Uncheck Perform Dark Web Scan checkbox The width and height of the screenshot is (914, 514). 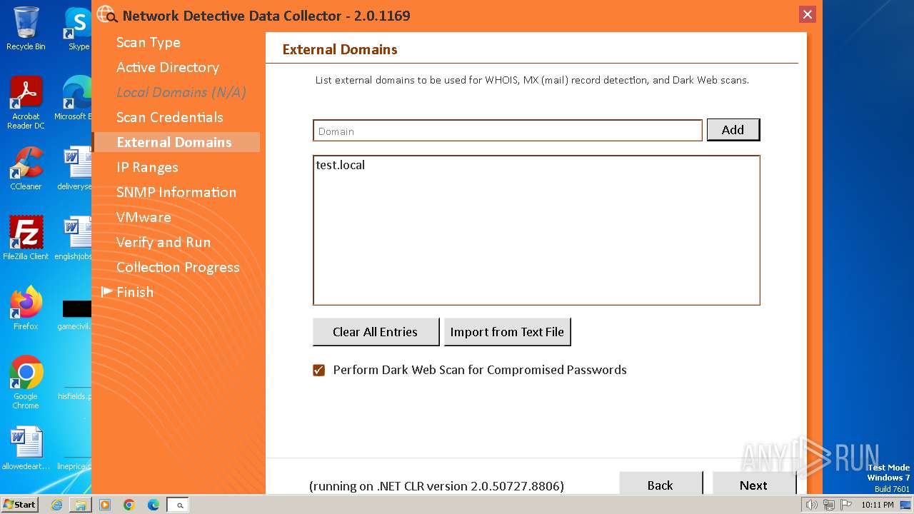click(x=319, y=370)
